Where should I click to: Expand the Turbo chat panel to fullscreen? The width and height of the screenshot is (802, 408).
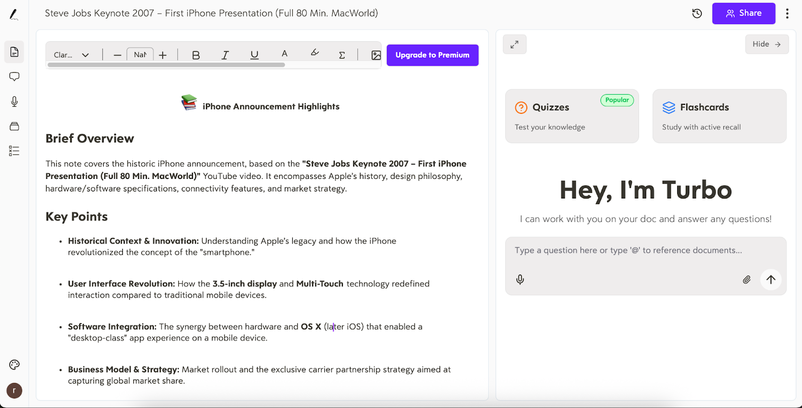coord(515,45)
